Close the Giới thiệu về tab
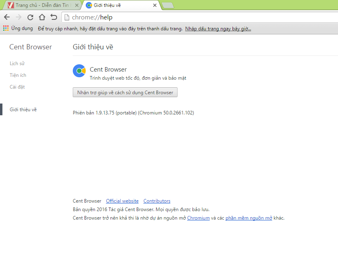This screenshot has height=256, width=338. [x=155, y=5]
